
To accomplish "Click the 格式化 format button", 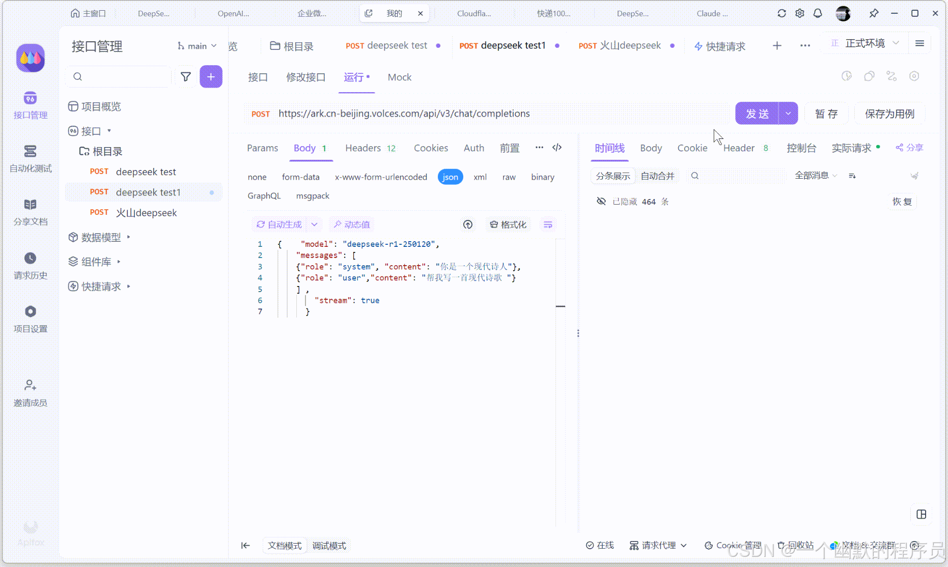I will click(x=508, y=224).
